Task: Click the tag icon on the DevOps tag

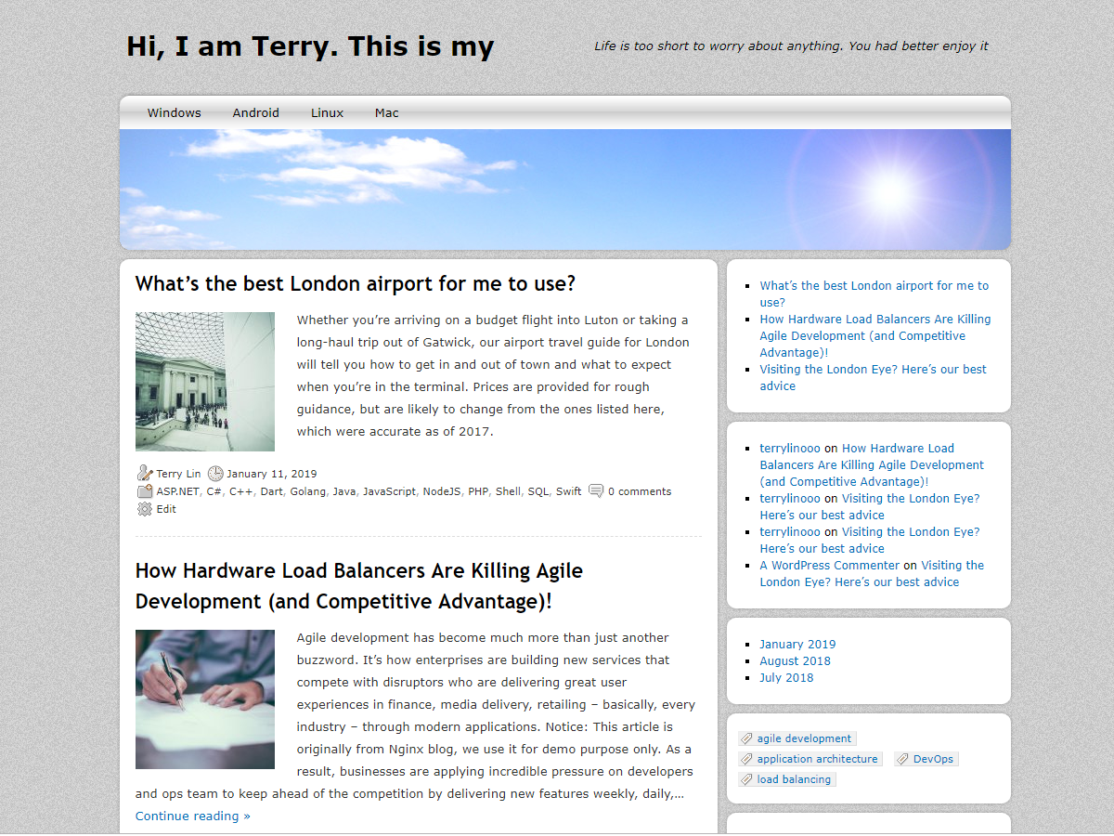Action: pyautogui.click(x=901, y=759)
